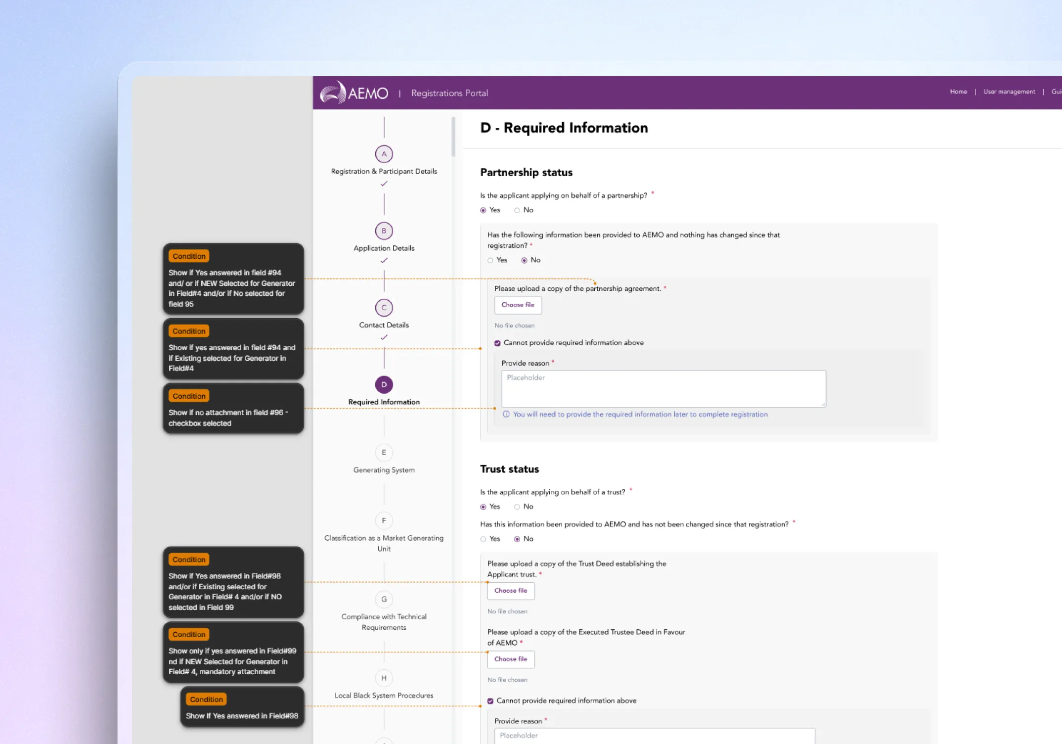Open step H Local Black System Procedures

pyautogui.click(x=384, y=678)
